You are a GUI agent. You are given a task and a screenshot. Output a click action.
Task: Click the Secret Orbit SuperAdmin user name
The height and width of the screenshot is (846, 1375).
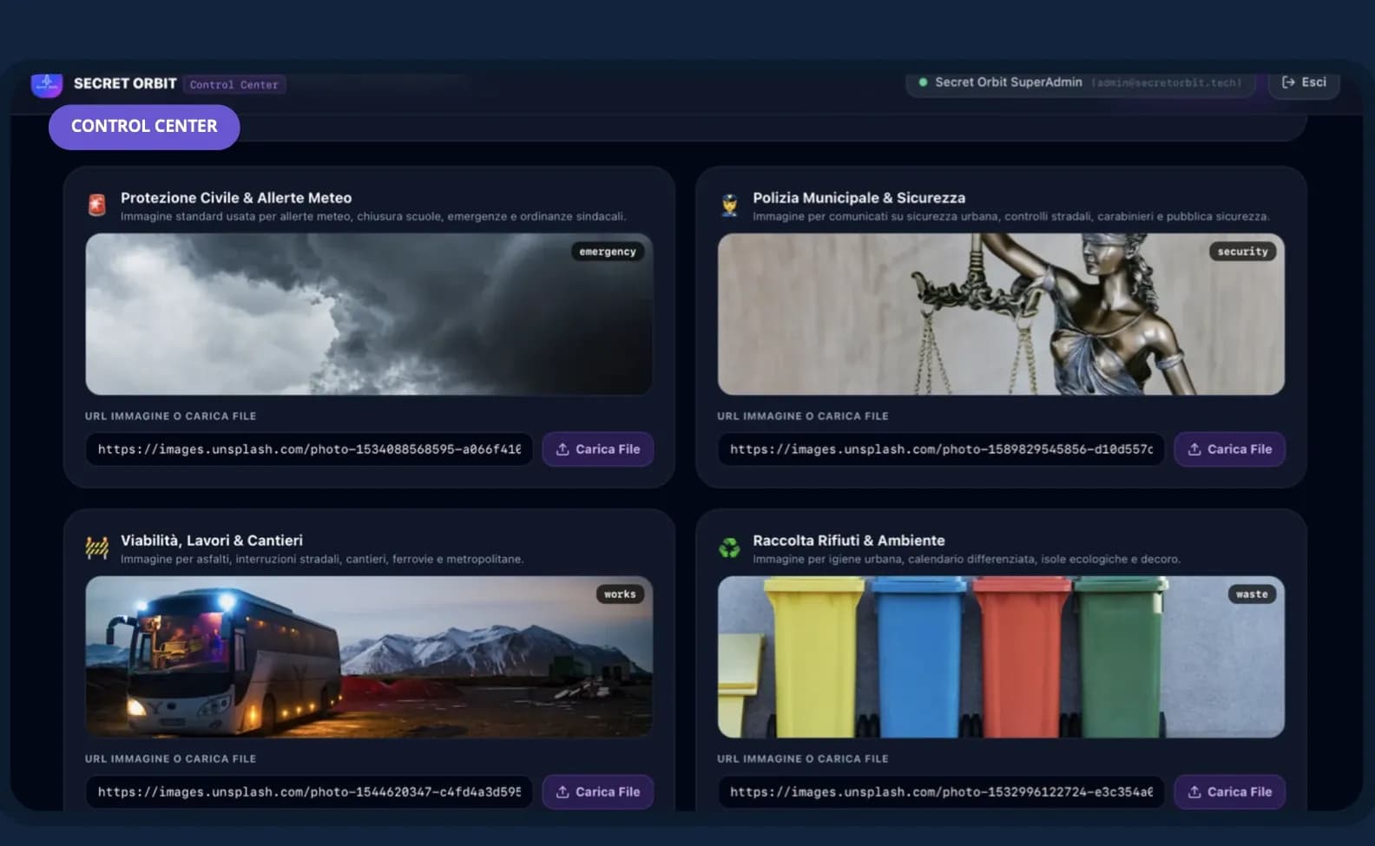click(1009, 82)
